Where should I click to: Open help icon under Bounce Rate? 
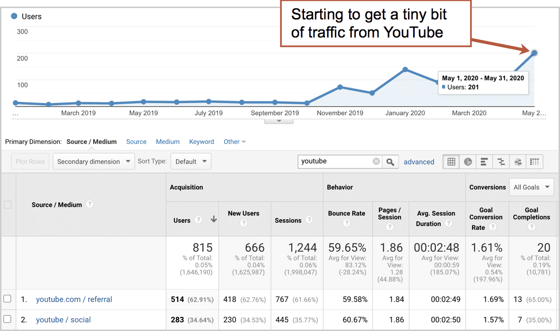(346, 223)
